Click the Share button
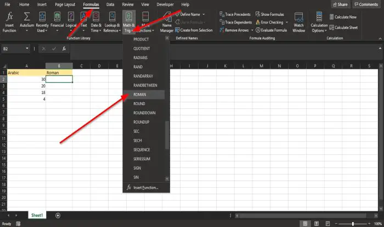 point(341,4)
